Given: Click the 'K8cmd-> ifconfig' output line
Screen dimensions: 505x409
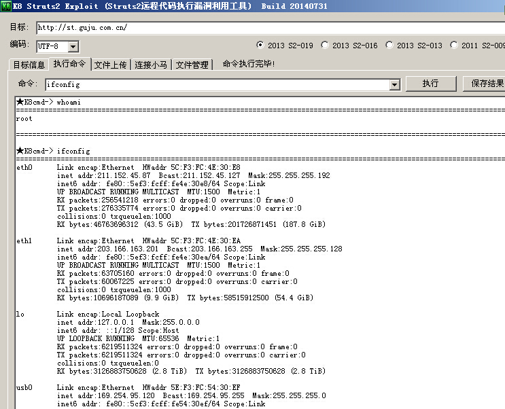Looking at the screenshot, I should 53,151.
